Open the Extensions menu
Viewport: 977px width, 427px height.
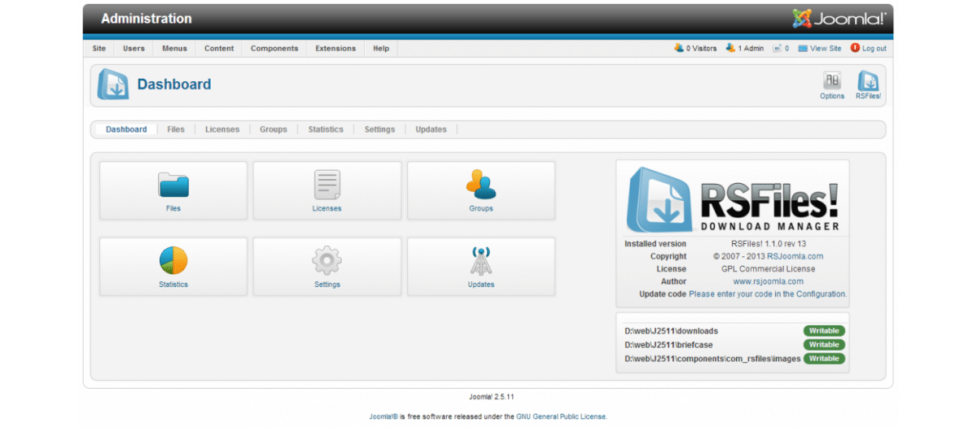[335, 48]
